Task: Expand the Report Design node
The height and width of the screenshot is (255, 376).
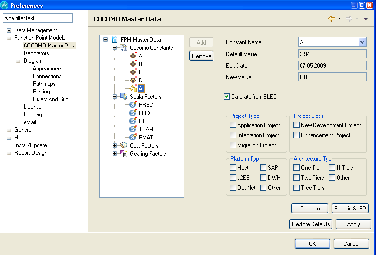Action: point(9,153)
